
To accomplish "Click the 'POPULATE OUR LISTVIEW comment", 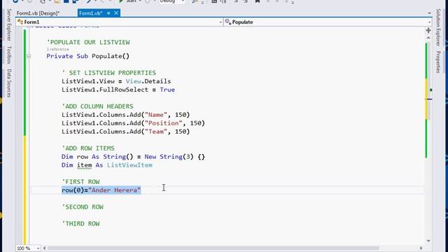I will point(88,42).
